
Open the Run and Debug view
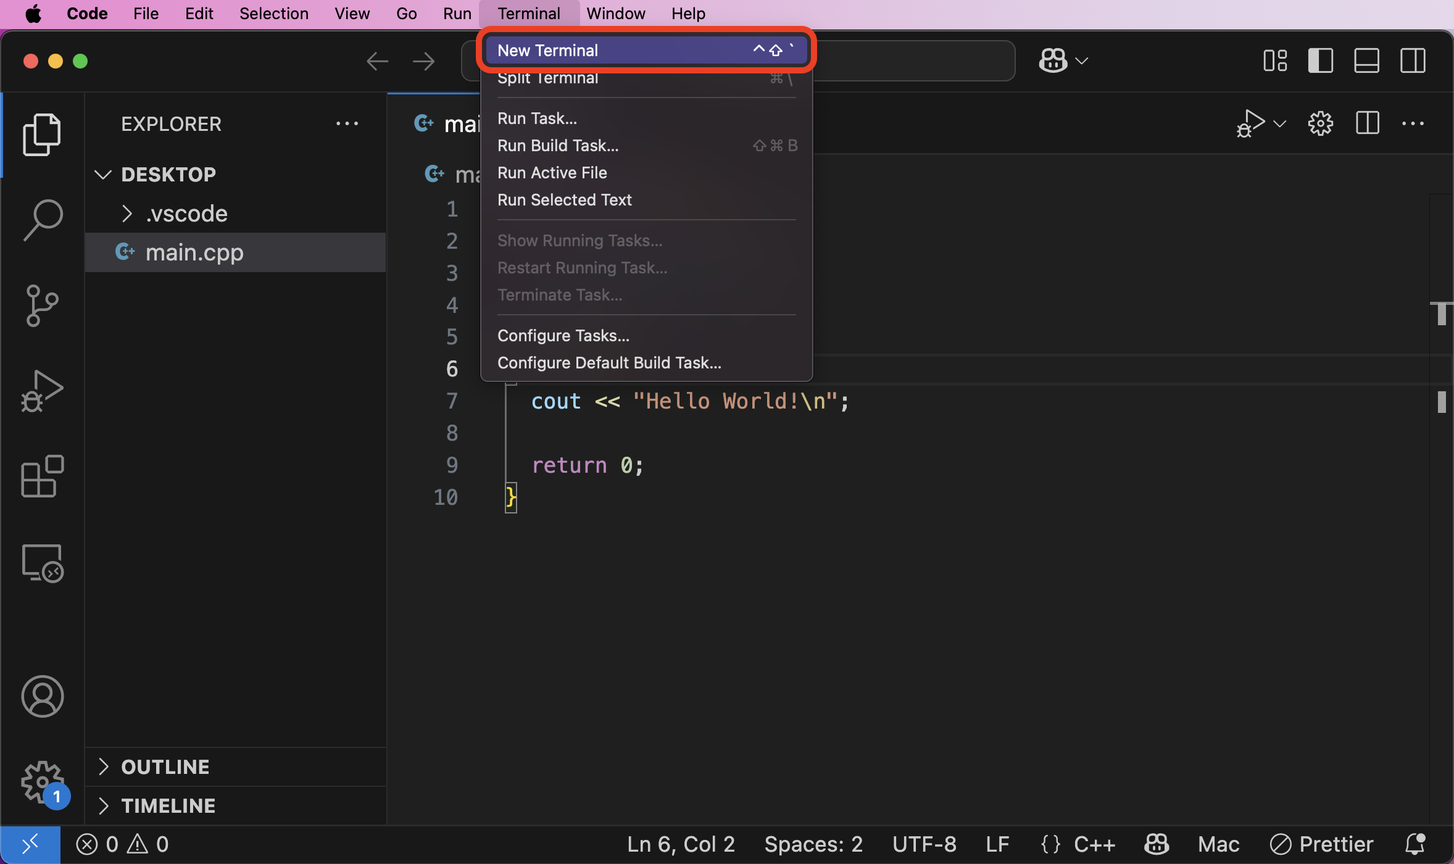pyautogui.click(x=41, y=391)
